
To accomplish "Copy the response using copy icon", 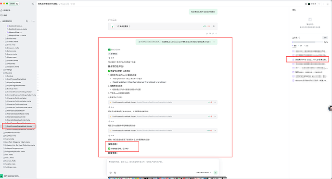I will [213, 34].
